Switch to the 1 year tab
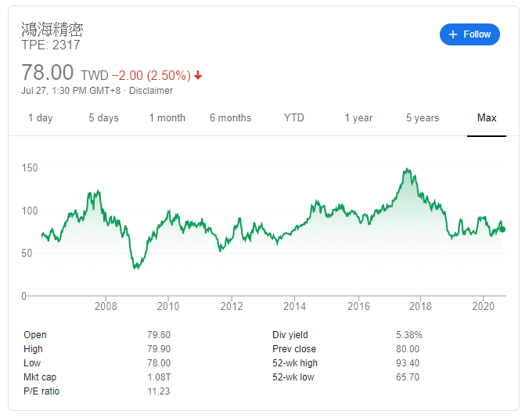This screenshot has height=418, width=529. coord(358,117)
